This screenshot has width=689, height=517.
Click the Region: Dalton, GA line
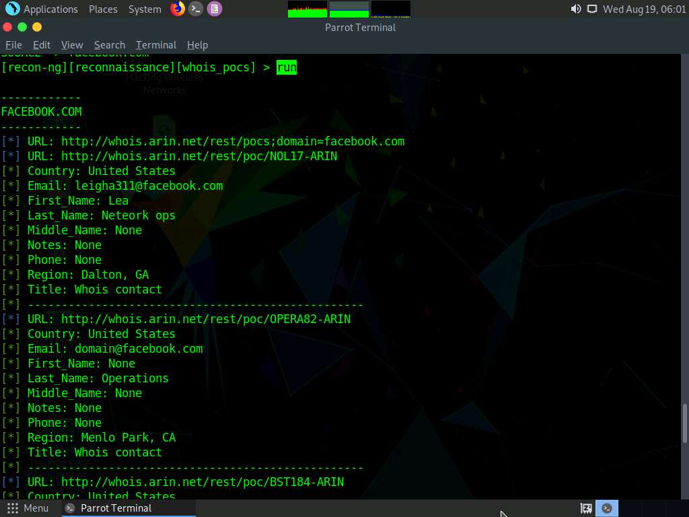(88, 275)
